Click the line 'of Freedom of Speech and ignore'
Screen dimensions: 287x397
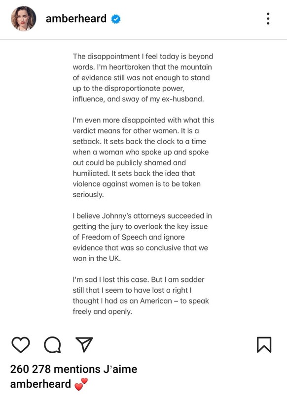[x=129, y=237]
